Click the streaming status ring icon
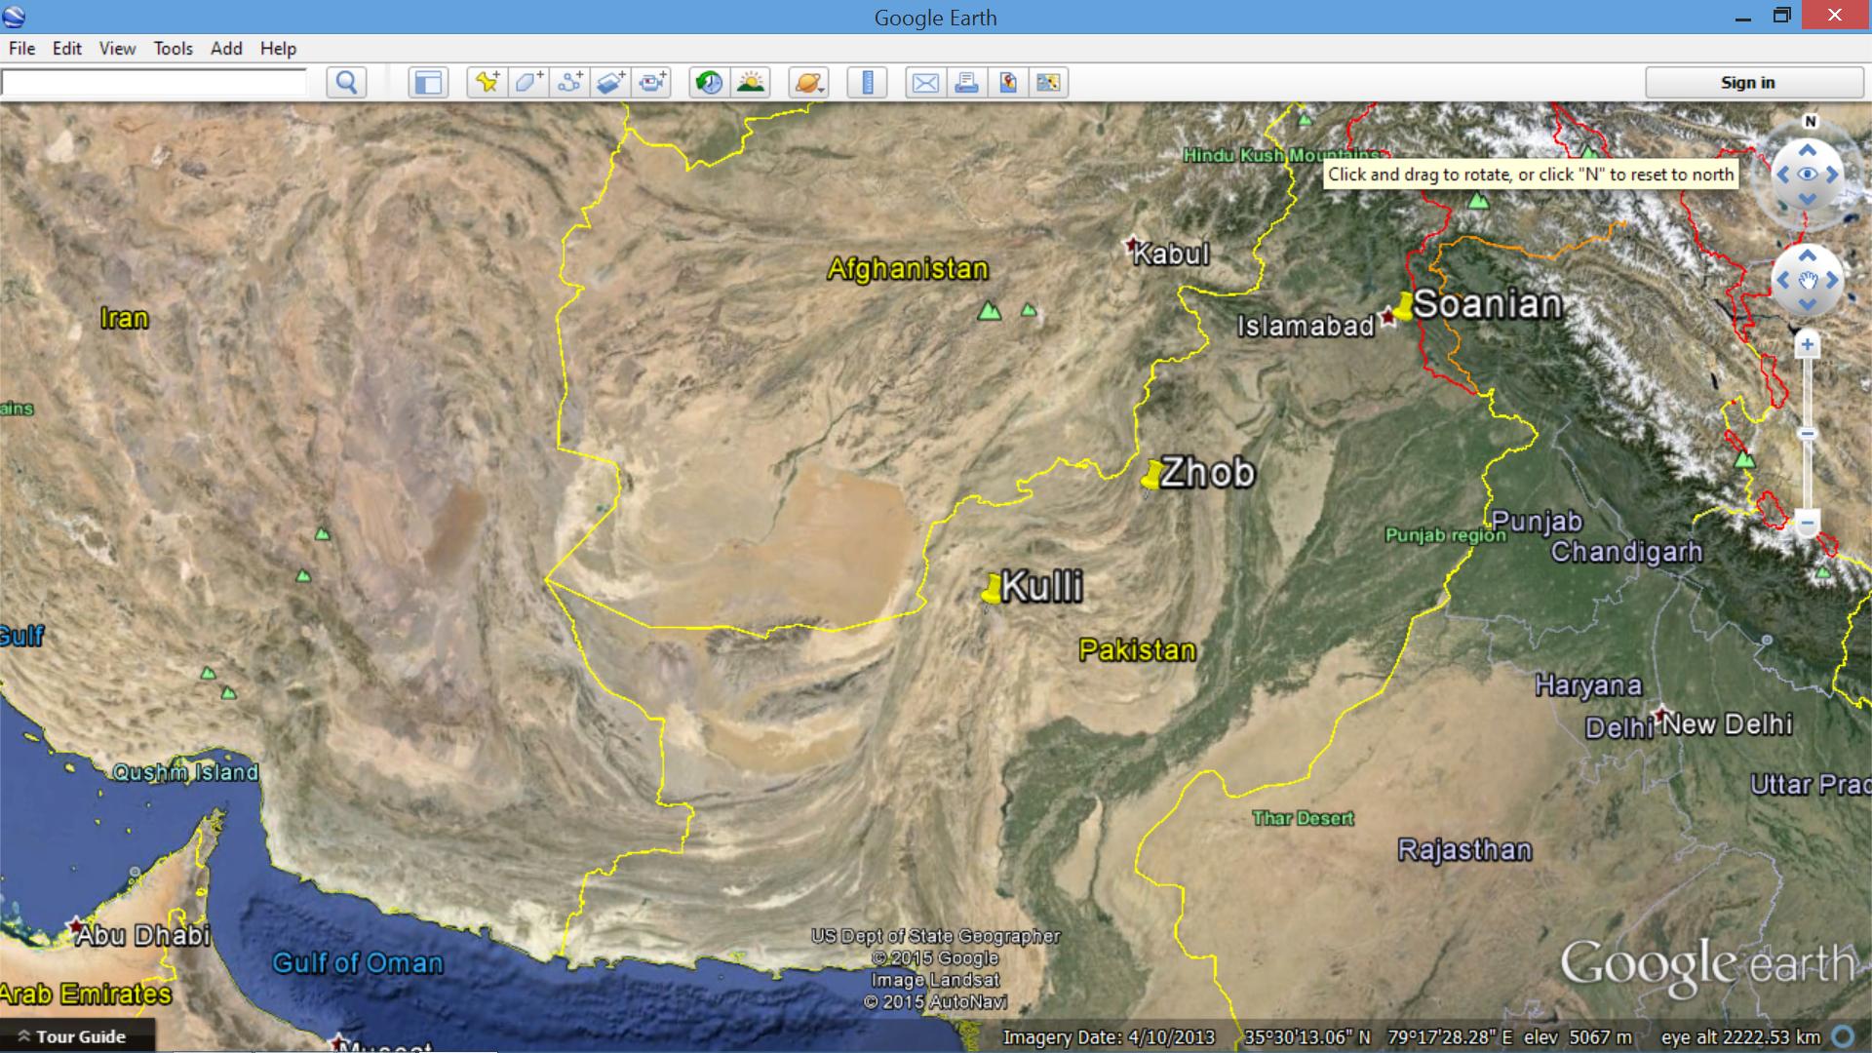 (x=1844, y=1036)
